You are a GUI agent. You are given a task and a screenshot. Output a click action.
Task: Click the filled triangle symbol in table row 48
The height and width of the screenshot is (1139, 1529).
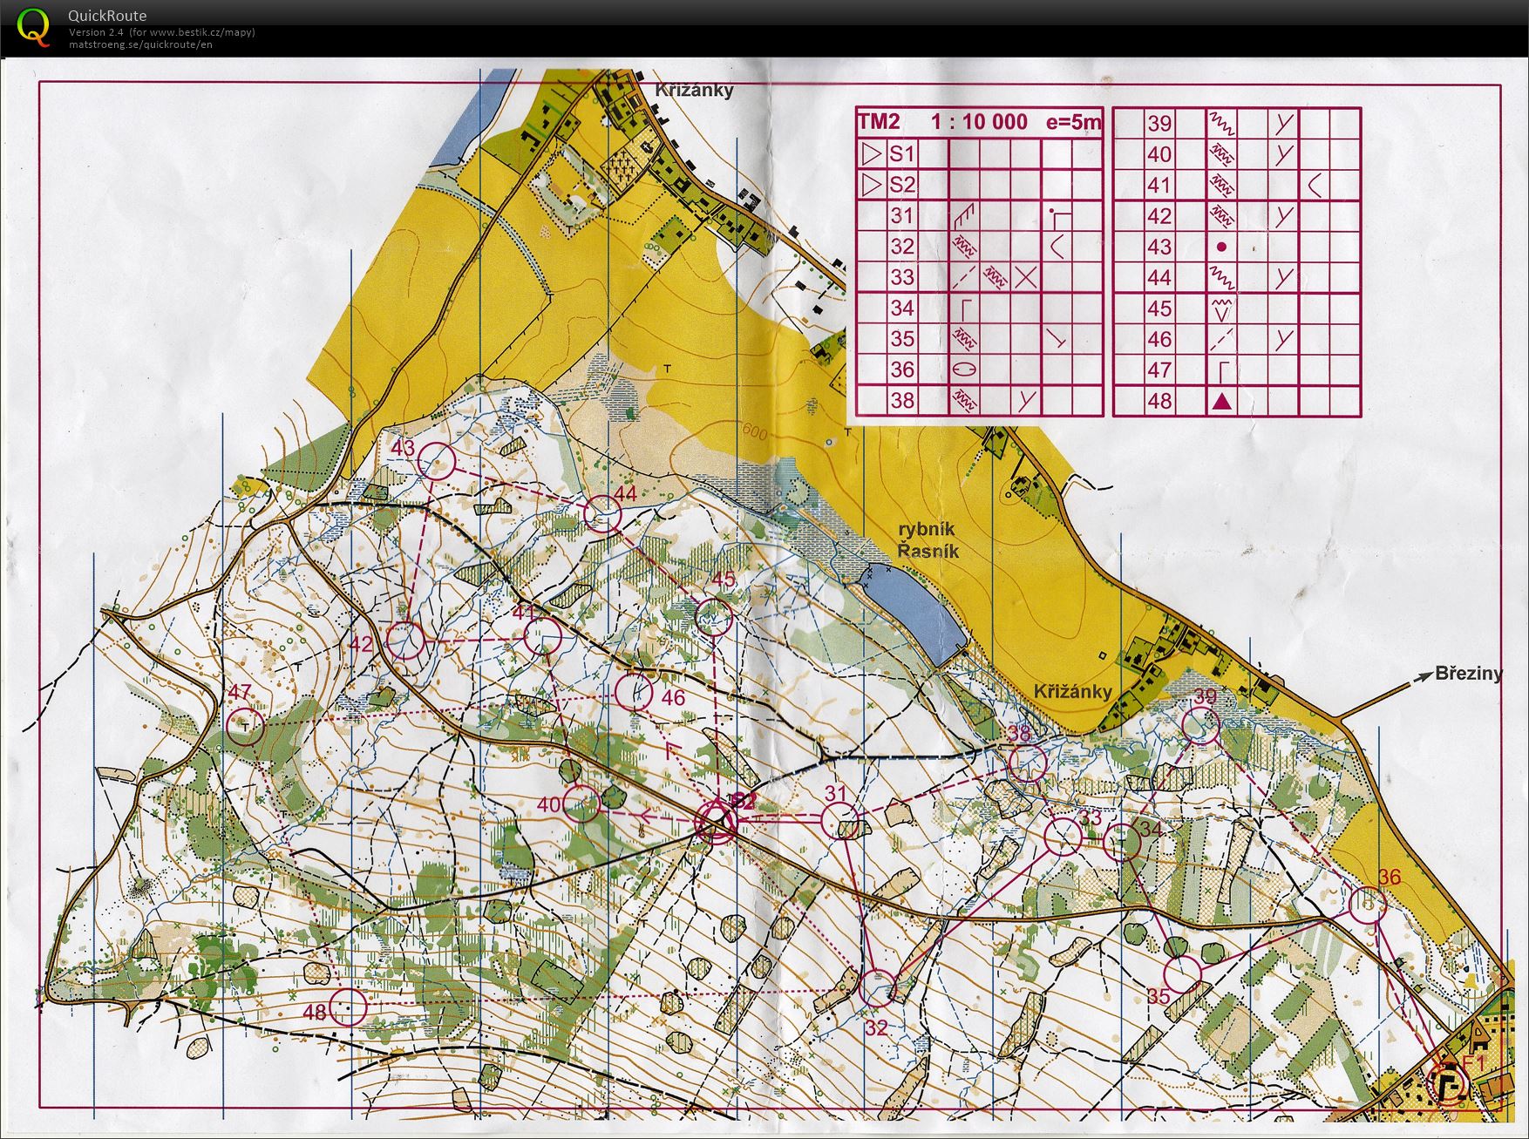coord(1222,401)
